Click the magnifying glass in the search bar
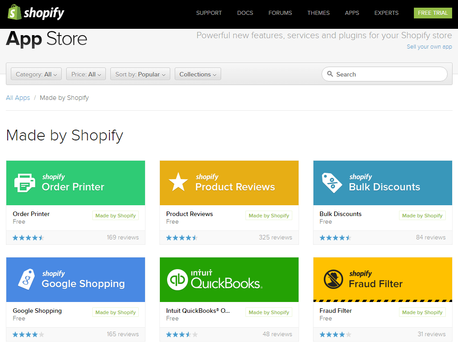 pos(330,74)
